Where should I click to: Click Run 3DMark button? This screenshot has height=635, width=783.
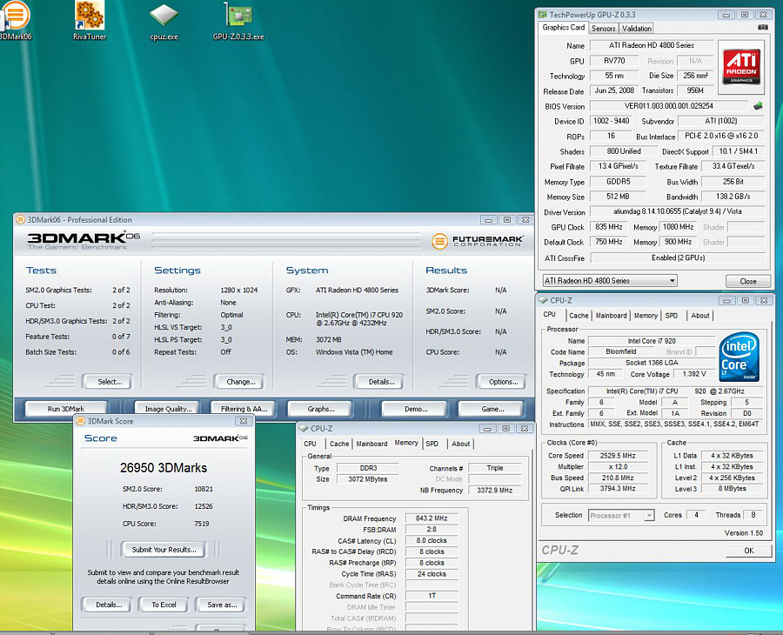point(66,408)
